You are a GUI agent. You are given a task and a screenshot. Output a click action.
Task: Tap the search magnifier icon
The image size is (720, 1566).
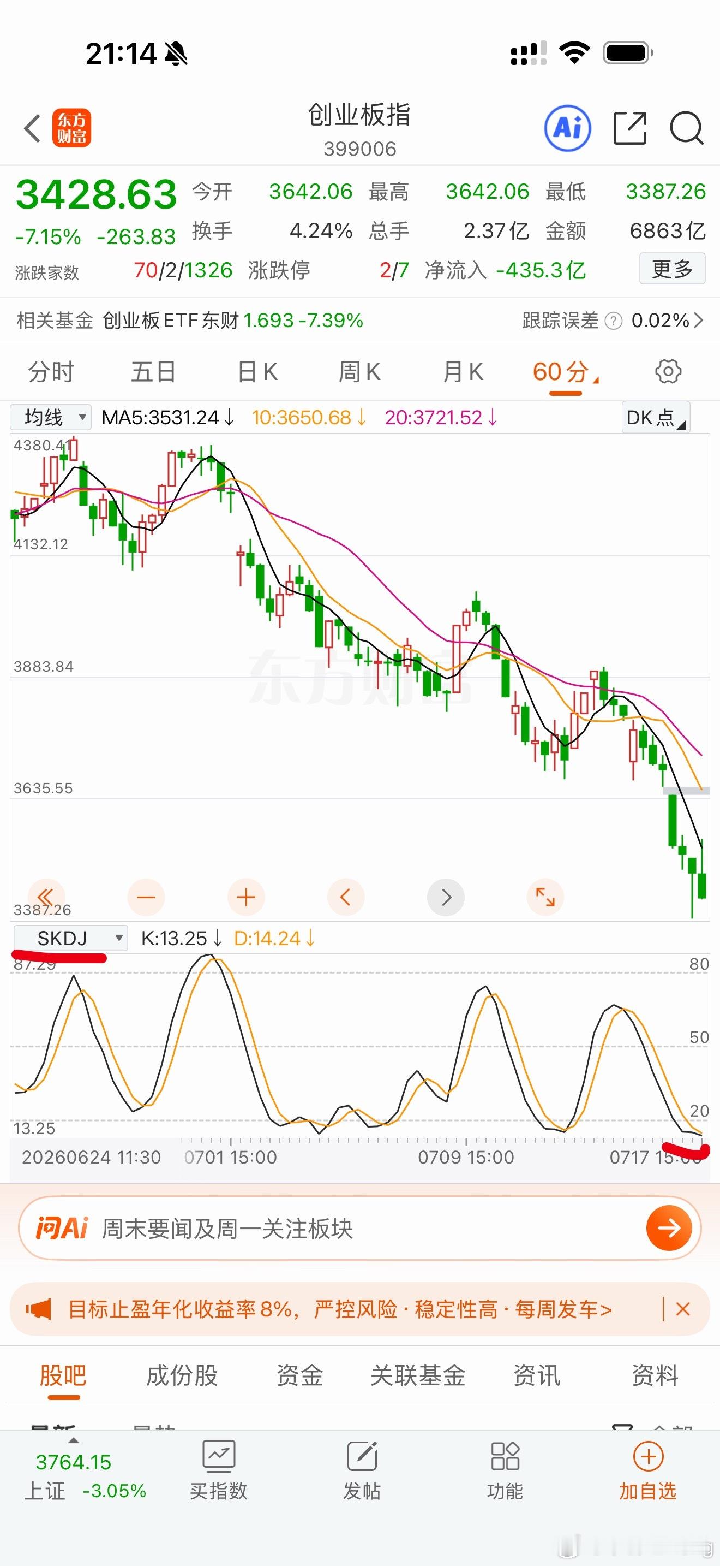pyautogui.click(x=687, y=128)
